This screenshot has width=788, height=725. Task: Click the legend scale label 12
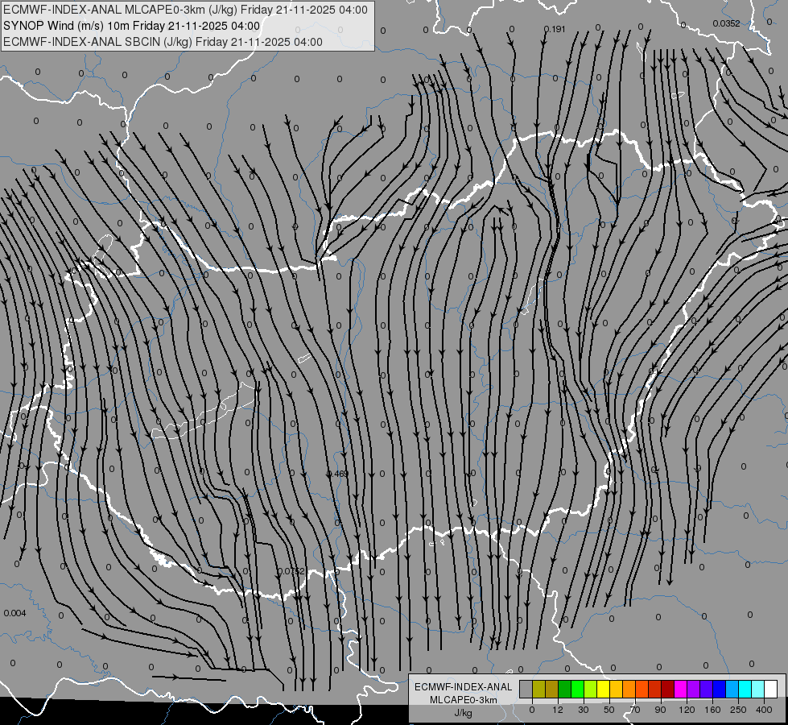point(558,710)
